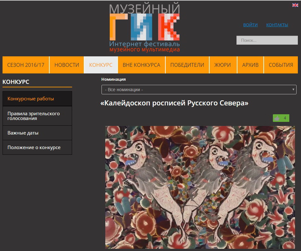This screenshot has width=301, height=251.
Task: Navigate to Победители page
Action: coord(187,65)
